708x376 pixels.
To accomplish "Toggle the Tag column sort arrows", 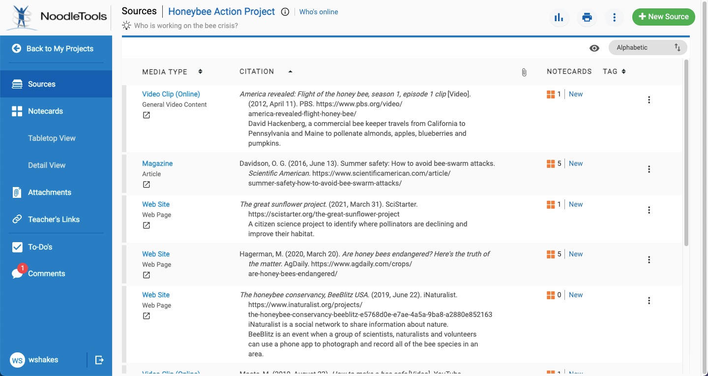I will pos(623,72).
